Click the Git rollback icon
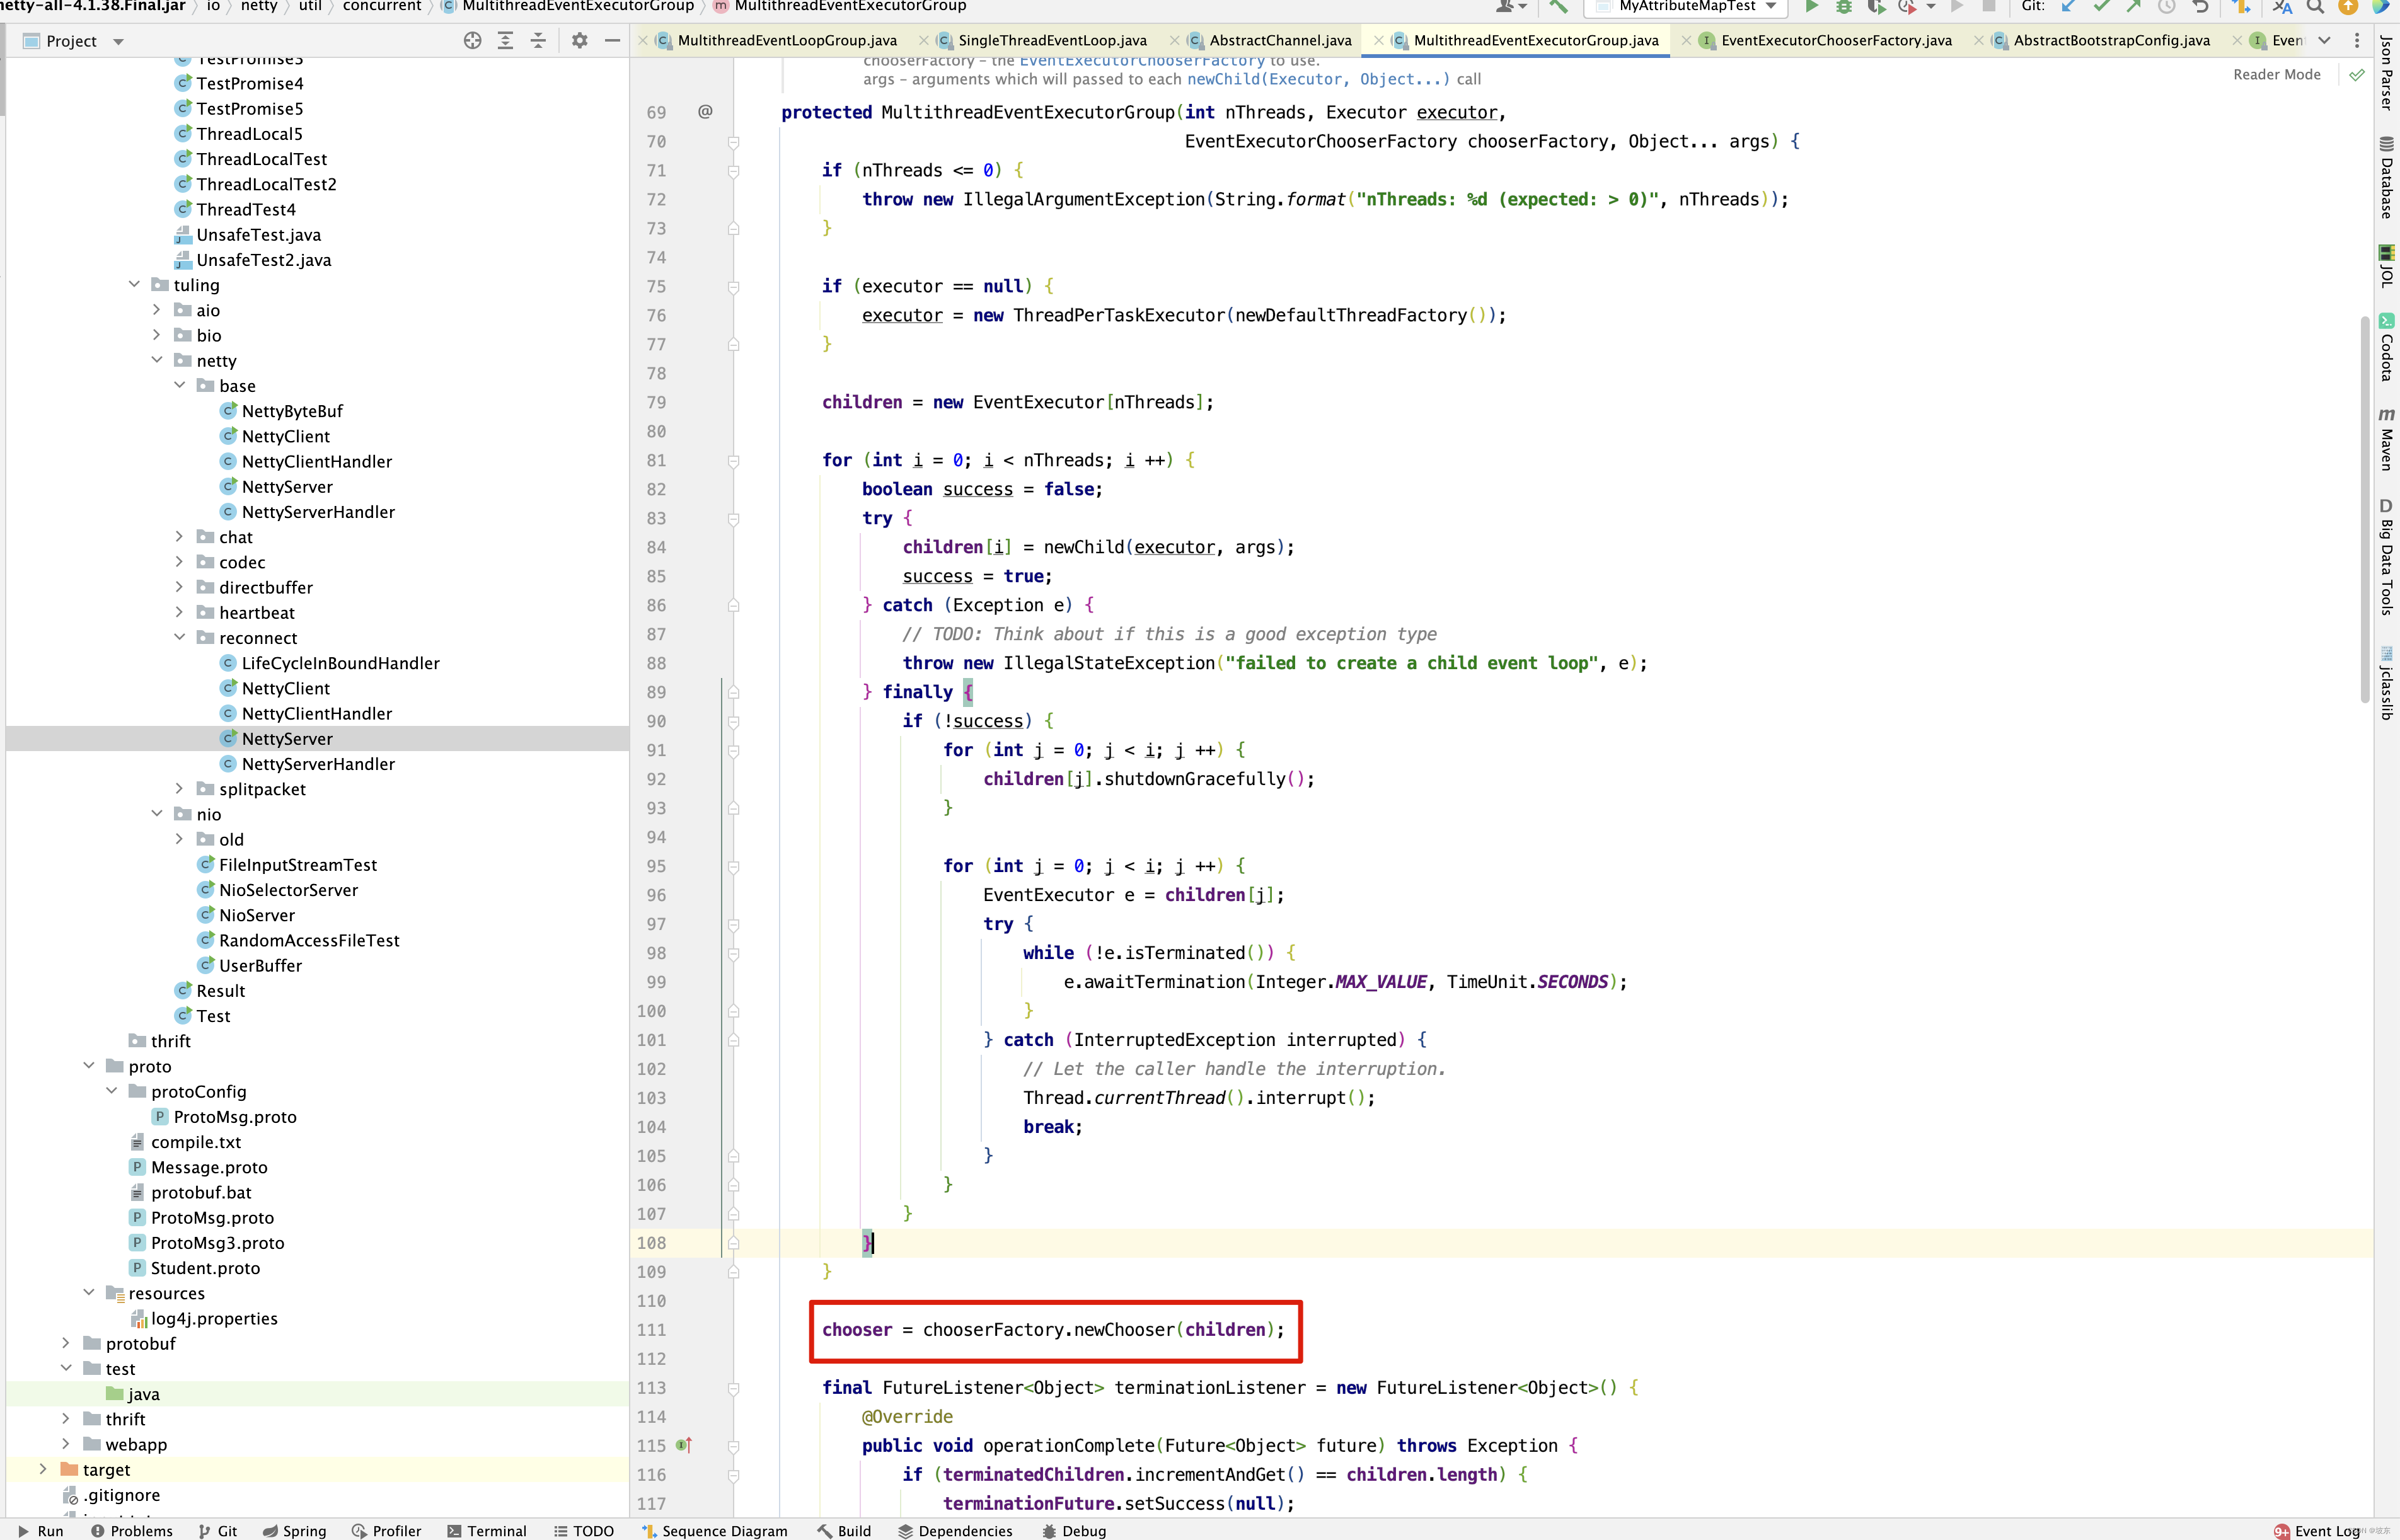 pyautogui.click(x=2200, y=7)
